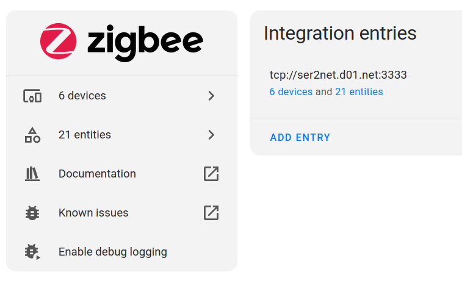Open the 21 entities list item
This screenshot has height=283, width=462.
click(121, 135)
